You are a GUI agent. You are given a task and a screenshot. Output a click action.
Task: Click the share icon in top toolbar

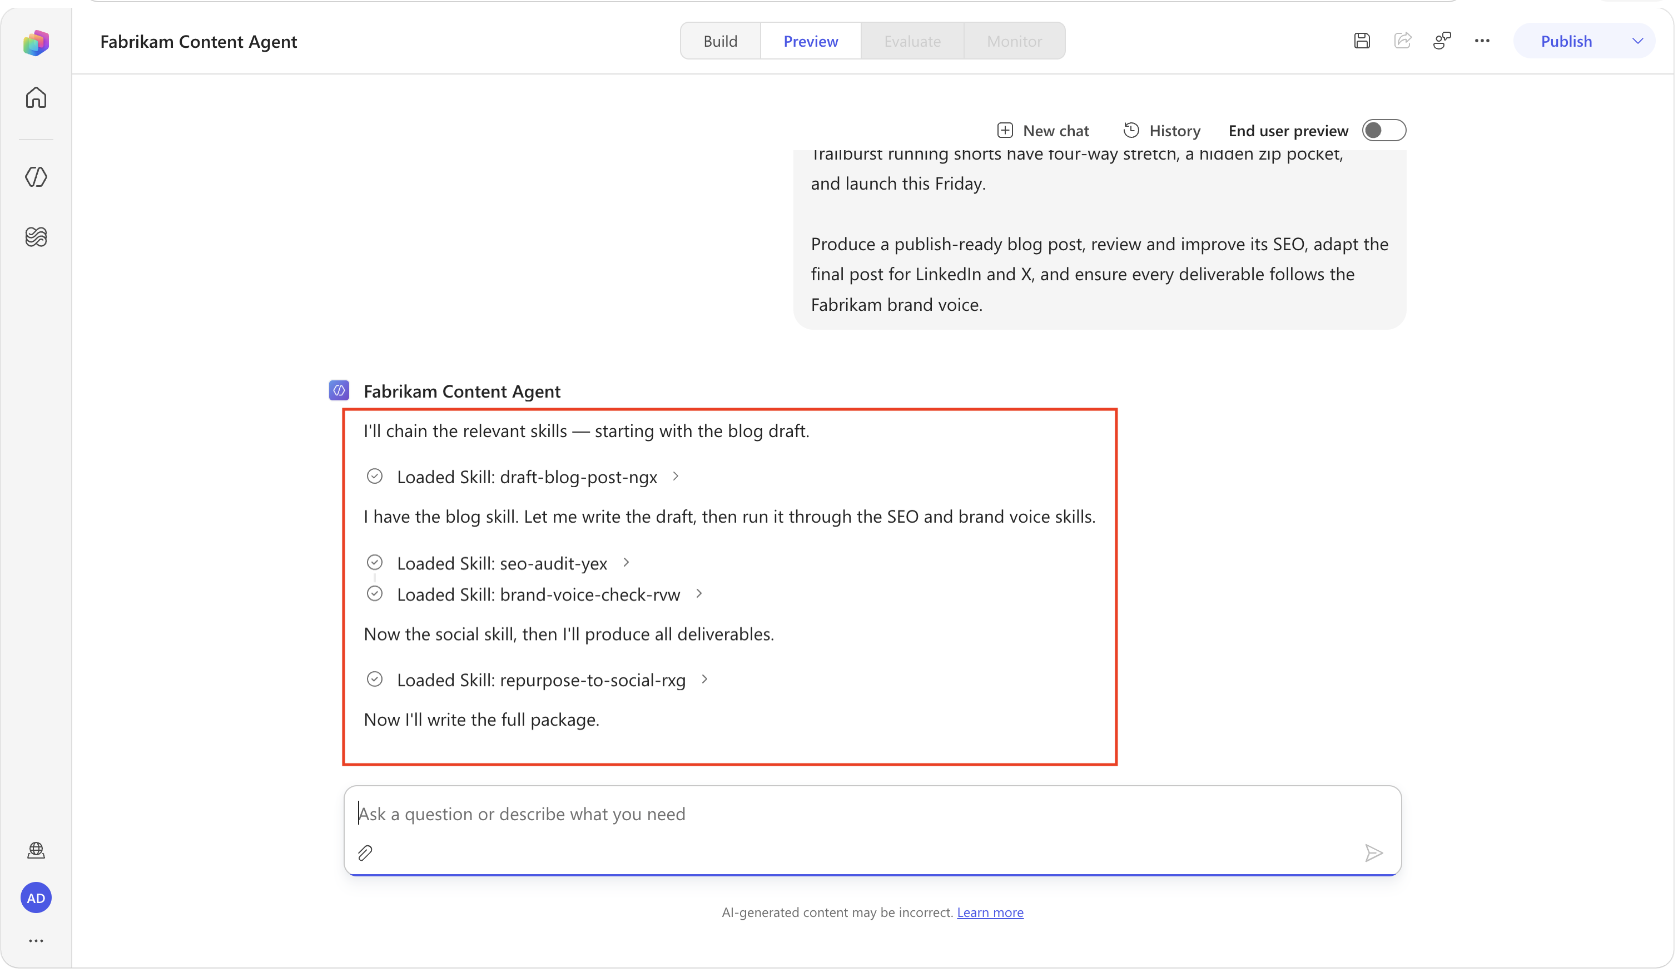tap(1402, 41)
